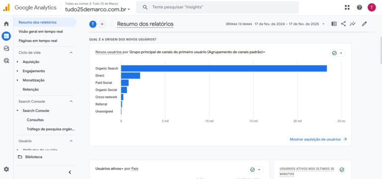Open the Help question mark icon
Screen dimensions: 382x179
pyautogui.click(x=359, y=7)
